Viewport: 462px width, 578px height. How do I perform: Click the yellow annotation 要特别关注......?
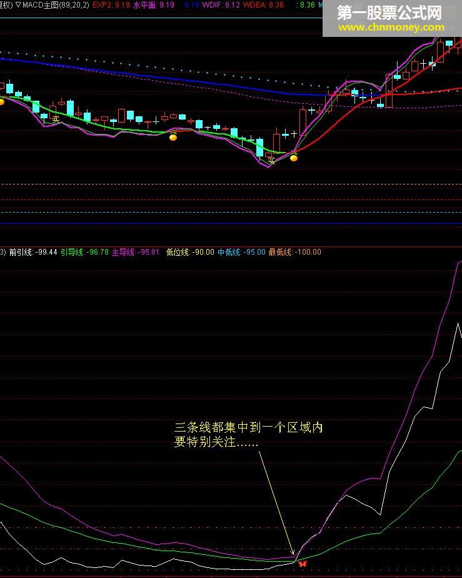click(x=205, y=442)
